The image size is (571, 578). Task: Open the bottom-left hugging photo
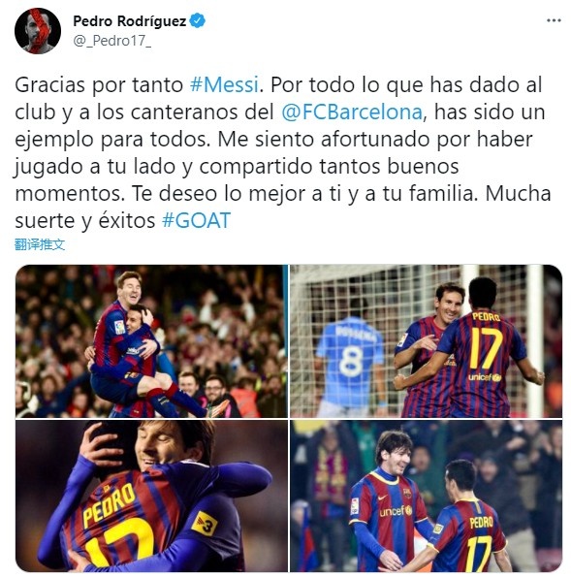[x=151, y=497]
